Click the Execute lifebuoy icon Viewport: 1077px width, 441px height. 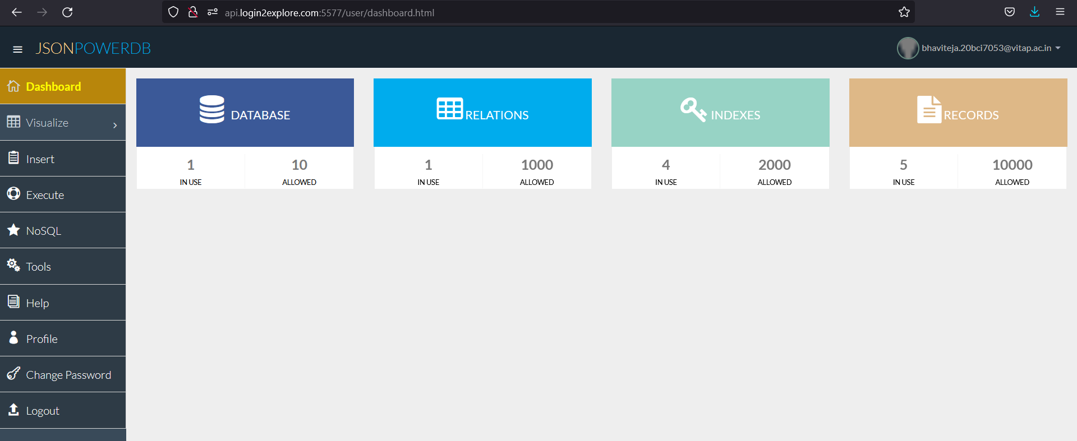pyautogui.click(x=13, y=193)
